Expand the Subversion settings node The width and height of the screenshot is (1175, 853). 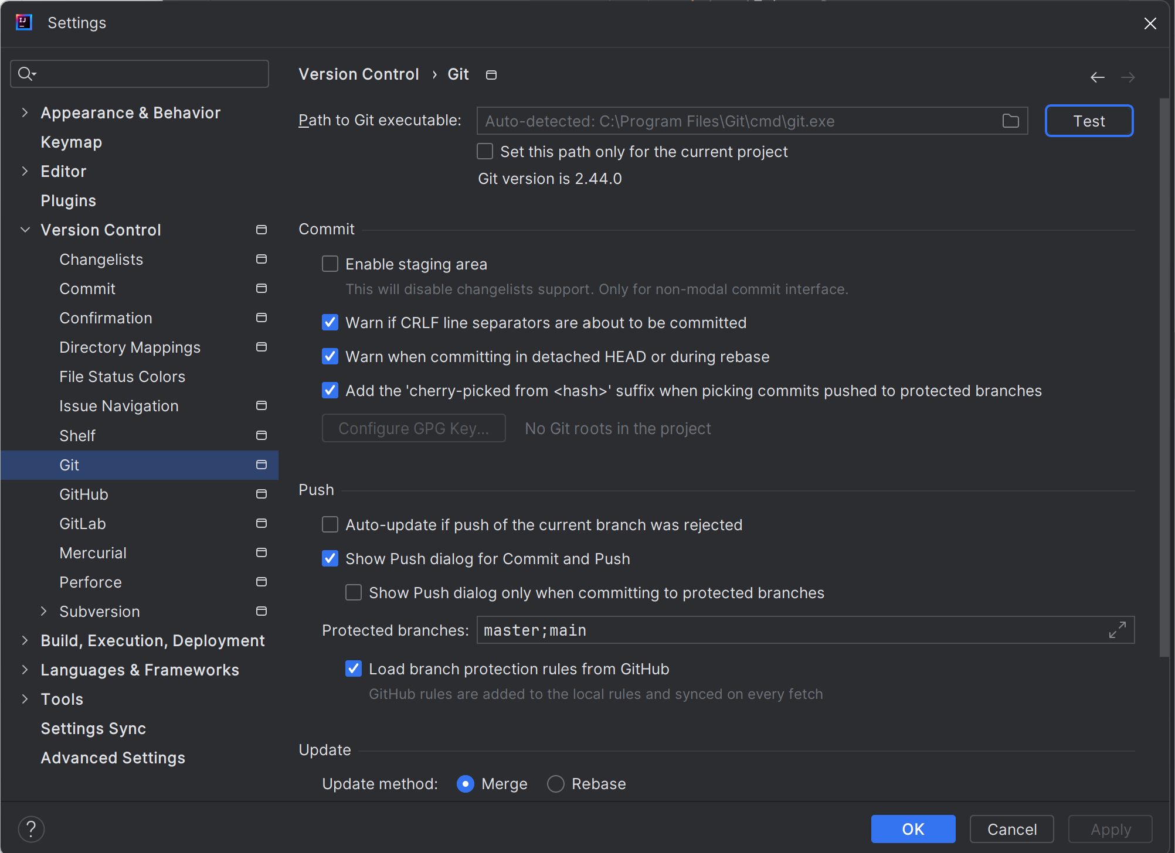[x=43, y=612]
